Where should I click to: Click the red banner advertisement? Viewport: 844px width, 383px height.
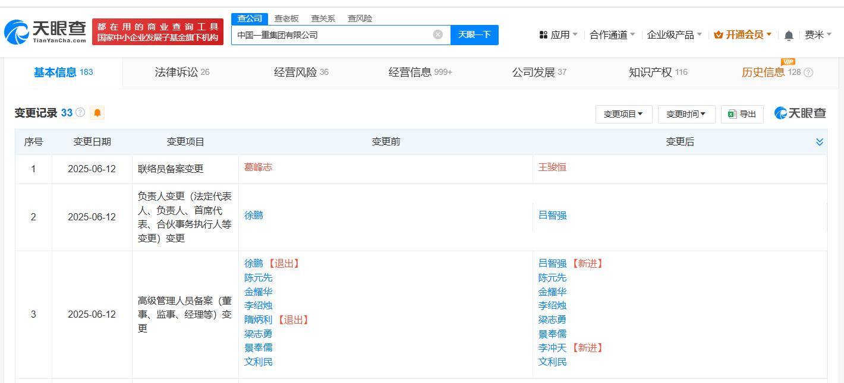[158, 32]
